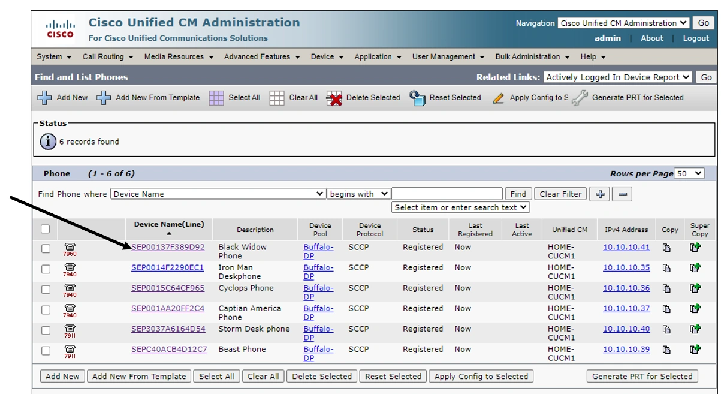Super copy the Captian America Phone
The image size is (721, 394).
[x=695, y=309]
